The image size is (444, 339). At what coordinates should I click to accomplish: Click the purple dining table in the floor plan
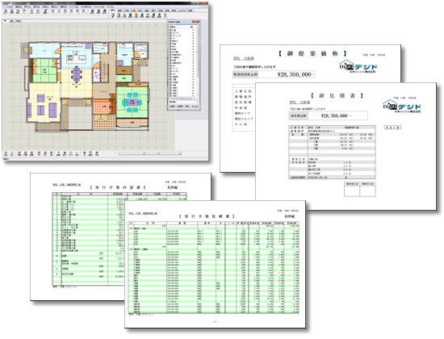click(76, 73)
